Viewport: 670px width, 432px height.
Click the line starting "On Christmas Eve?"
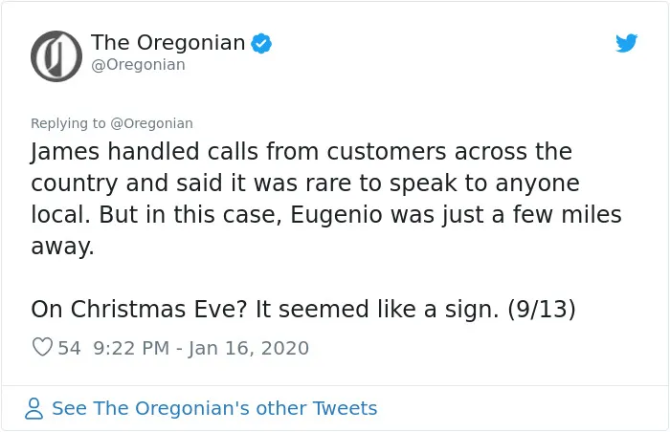pyautogui.click(x=303, y=309)
